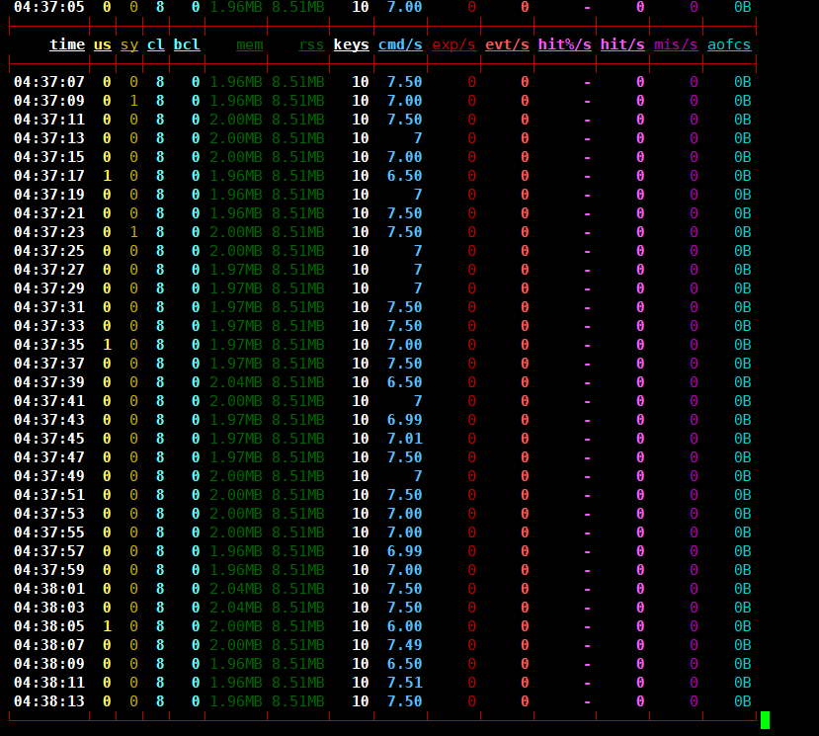Select cmd/s 6.99 in 04:37:43 row
This screenshot has height=736, width=819.
coord(405,420)
